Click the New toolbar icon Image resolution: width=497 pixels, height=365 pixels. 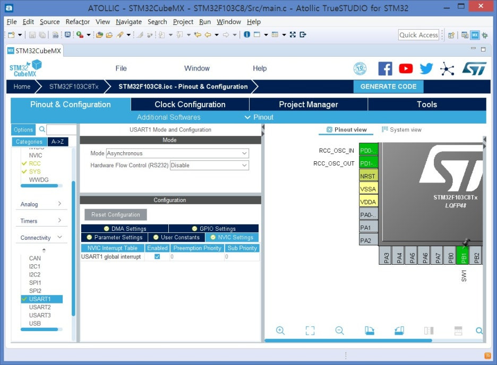tap(11, 35)
